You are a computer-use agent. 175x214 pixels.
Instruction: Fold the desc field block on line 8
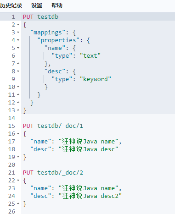click(x=18, y=71)
